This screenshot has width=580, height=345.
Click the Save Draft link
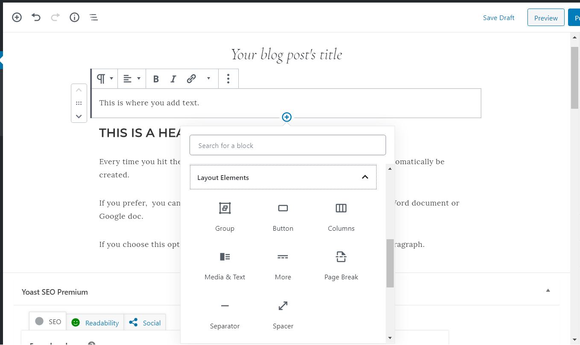498,18
